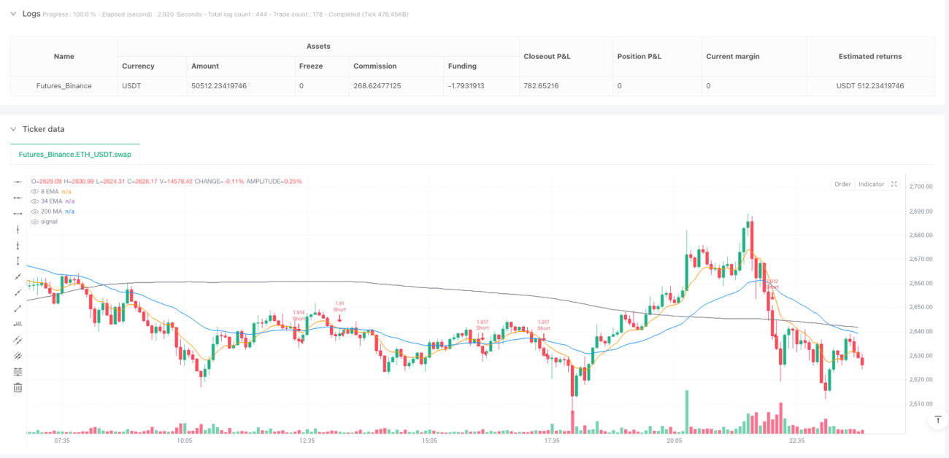Select the vertical straight line drawing tool
The height and width of the screenshot is (458, 949).
[x=18, y=229]
